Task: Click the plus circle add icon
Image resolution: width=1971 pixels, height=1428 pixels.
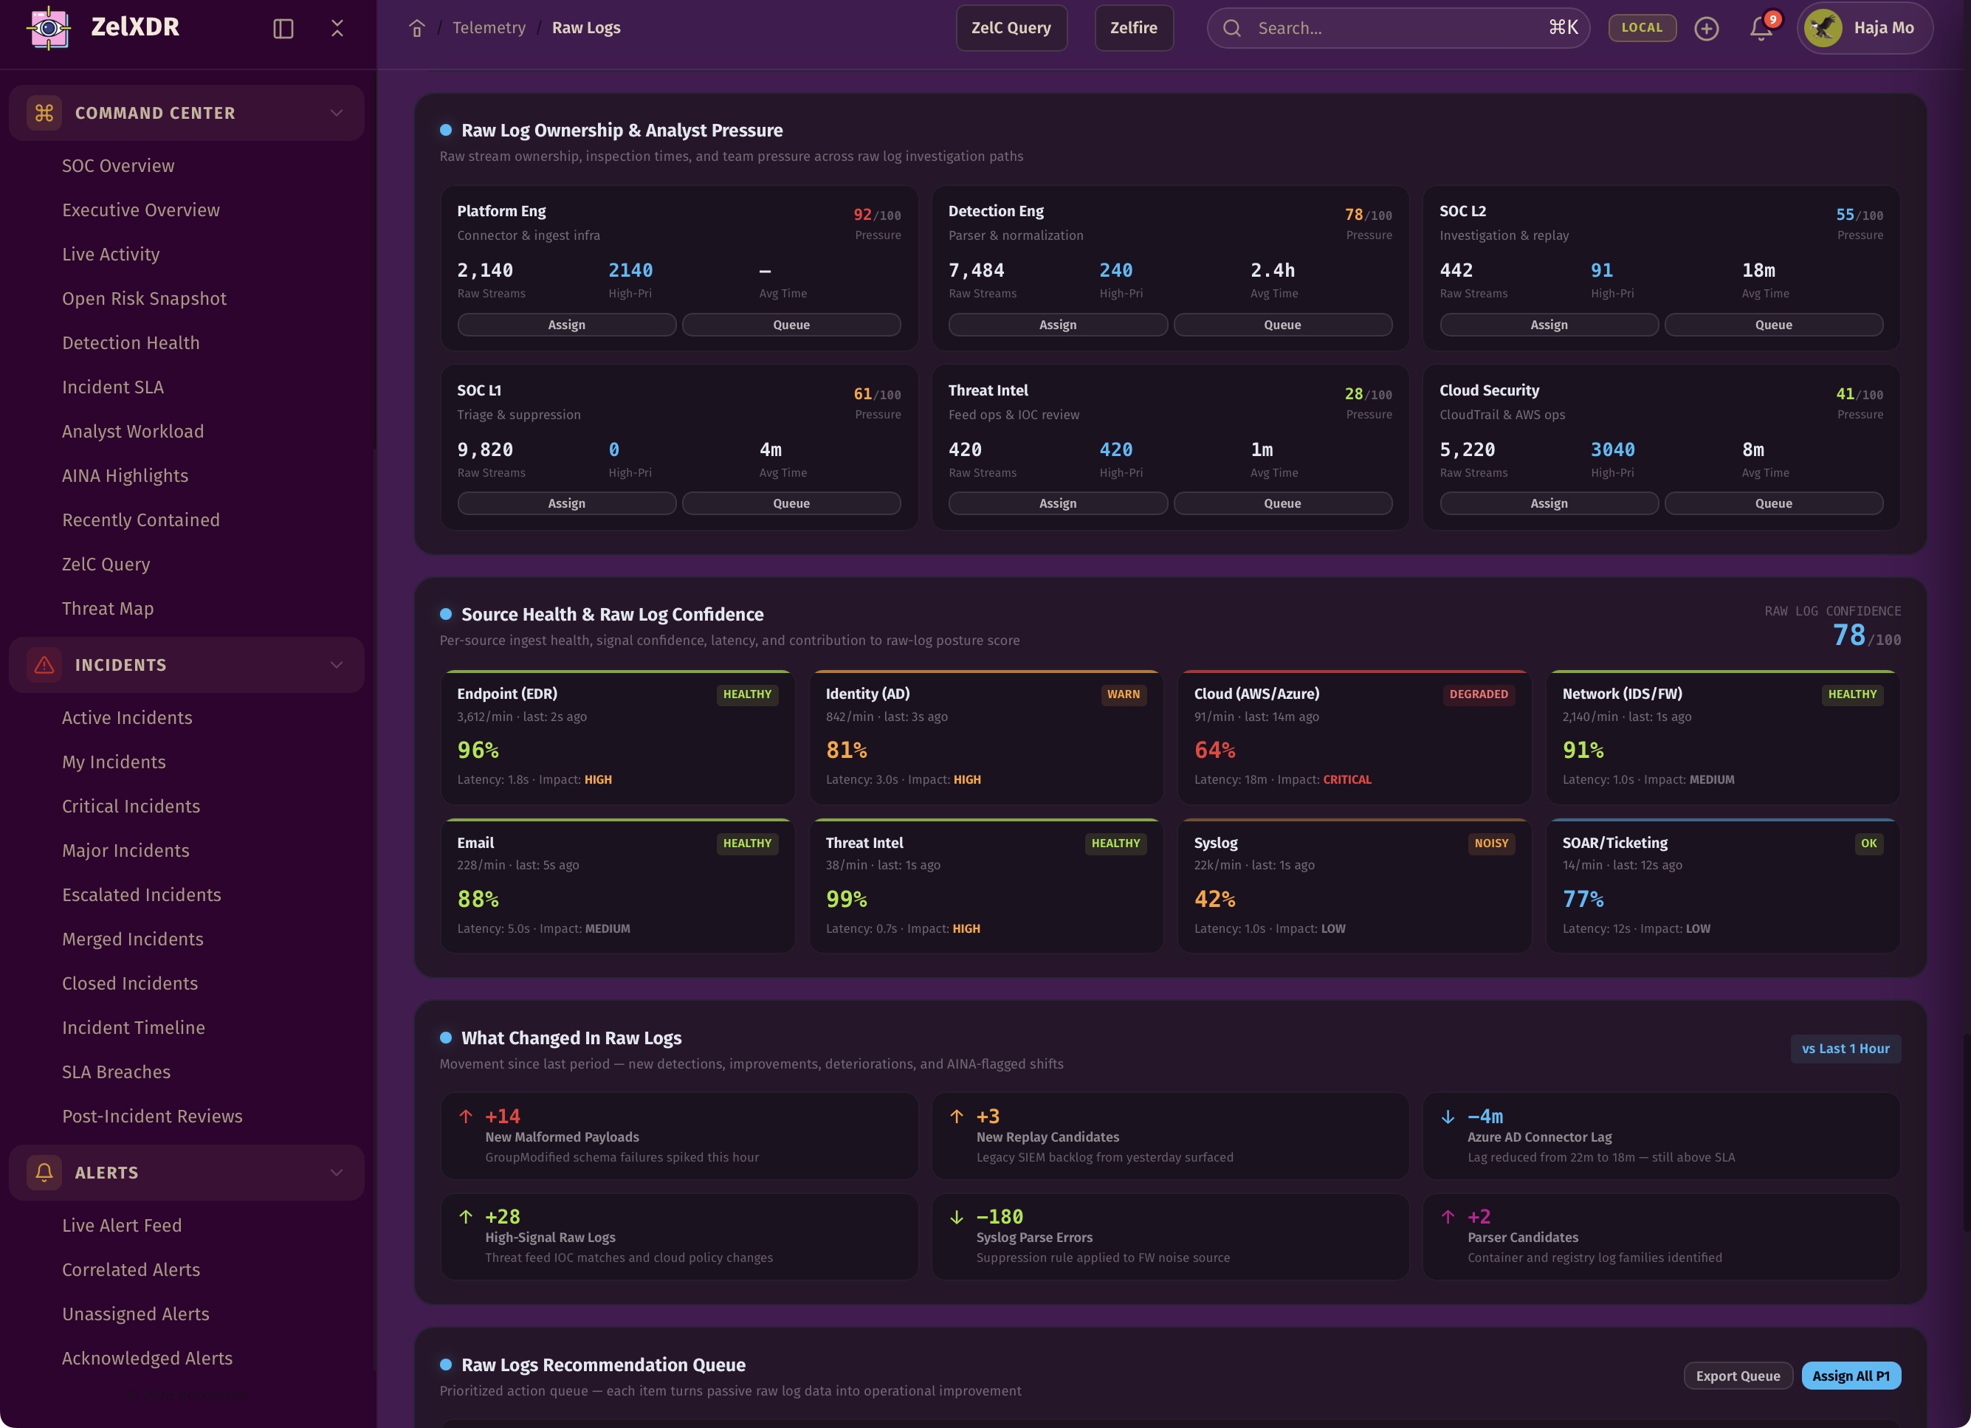Action: [x=1707, y=29]
